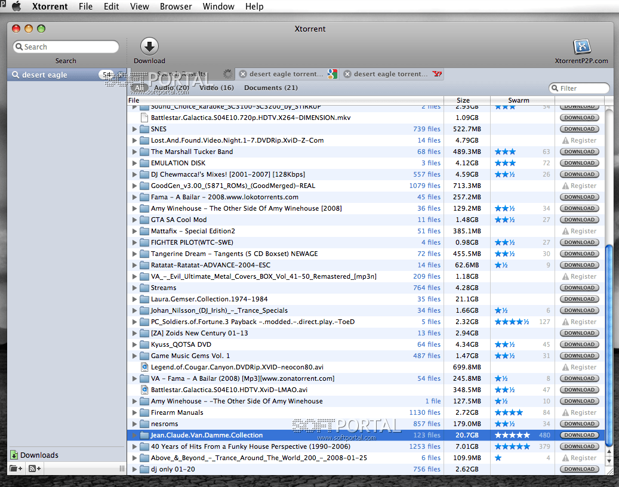Close the Yahoo desert eagle torrent tab
The height and width of the screenshot is (487, 619).
pyautogui.click(x=347, y=74)
